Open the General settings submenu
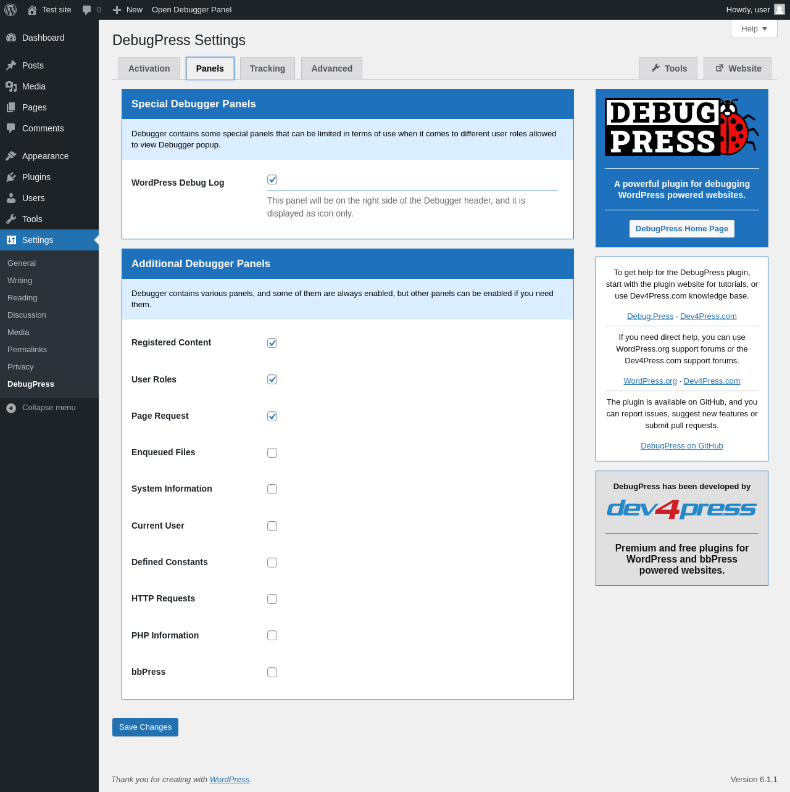Screen dimensions: 790x792 click(x=49, y=263)
